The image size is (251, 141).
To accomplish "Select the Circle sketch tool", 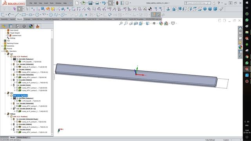I will tap(37, 15).
